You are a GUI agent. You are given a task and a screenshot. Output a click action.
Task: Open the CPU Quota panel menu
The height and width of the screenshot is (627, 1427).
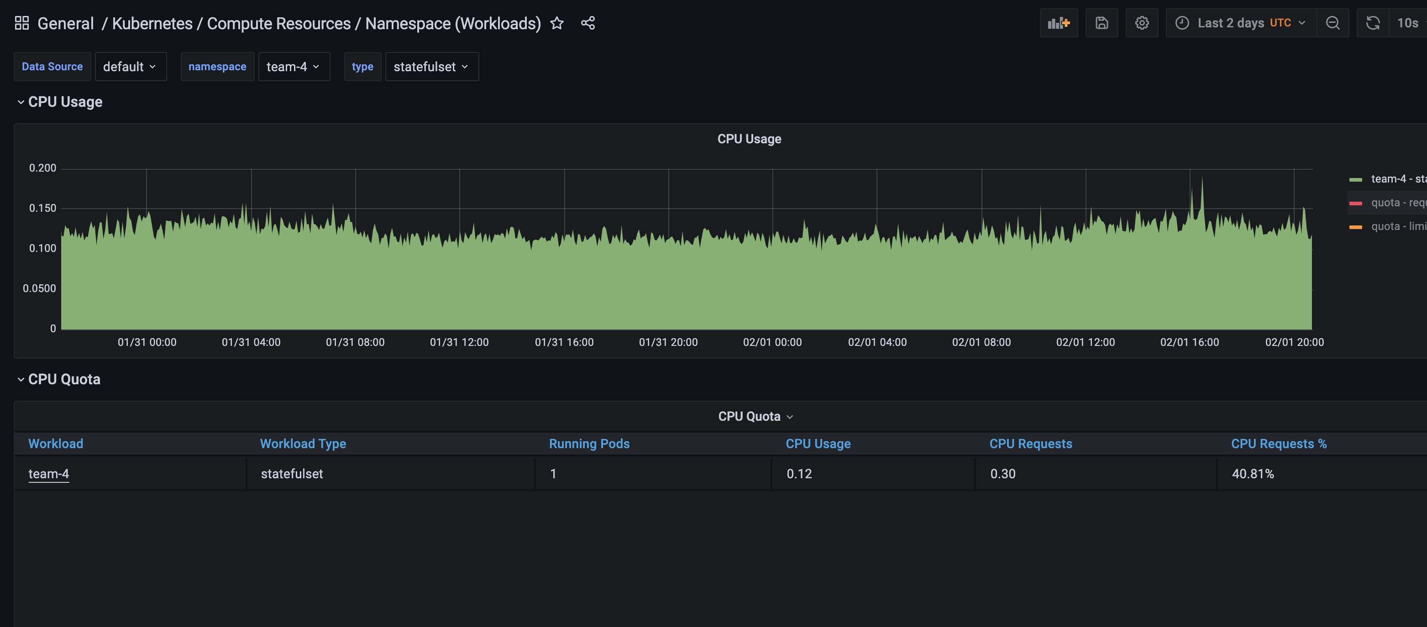tap(755, 417)
